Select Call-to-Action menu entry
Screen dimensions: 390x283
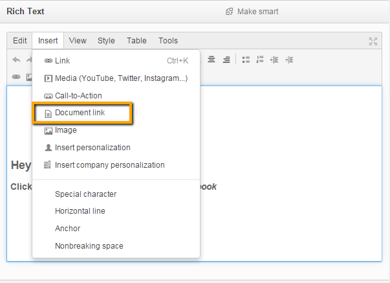[x=78, y=96]
